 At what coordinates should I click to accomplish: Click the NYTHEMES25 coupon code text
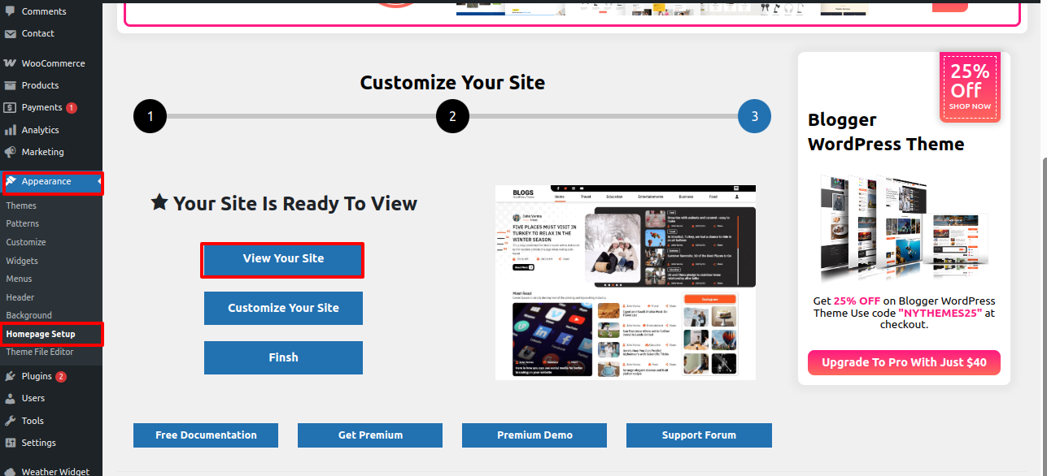pos(940,313)
